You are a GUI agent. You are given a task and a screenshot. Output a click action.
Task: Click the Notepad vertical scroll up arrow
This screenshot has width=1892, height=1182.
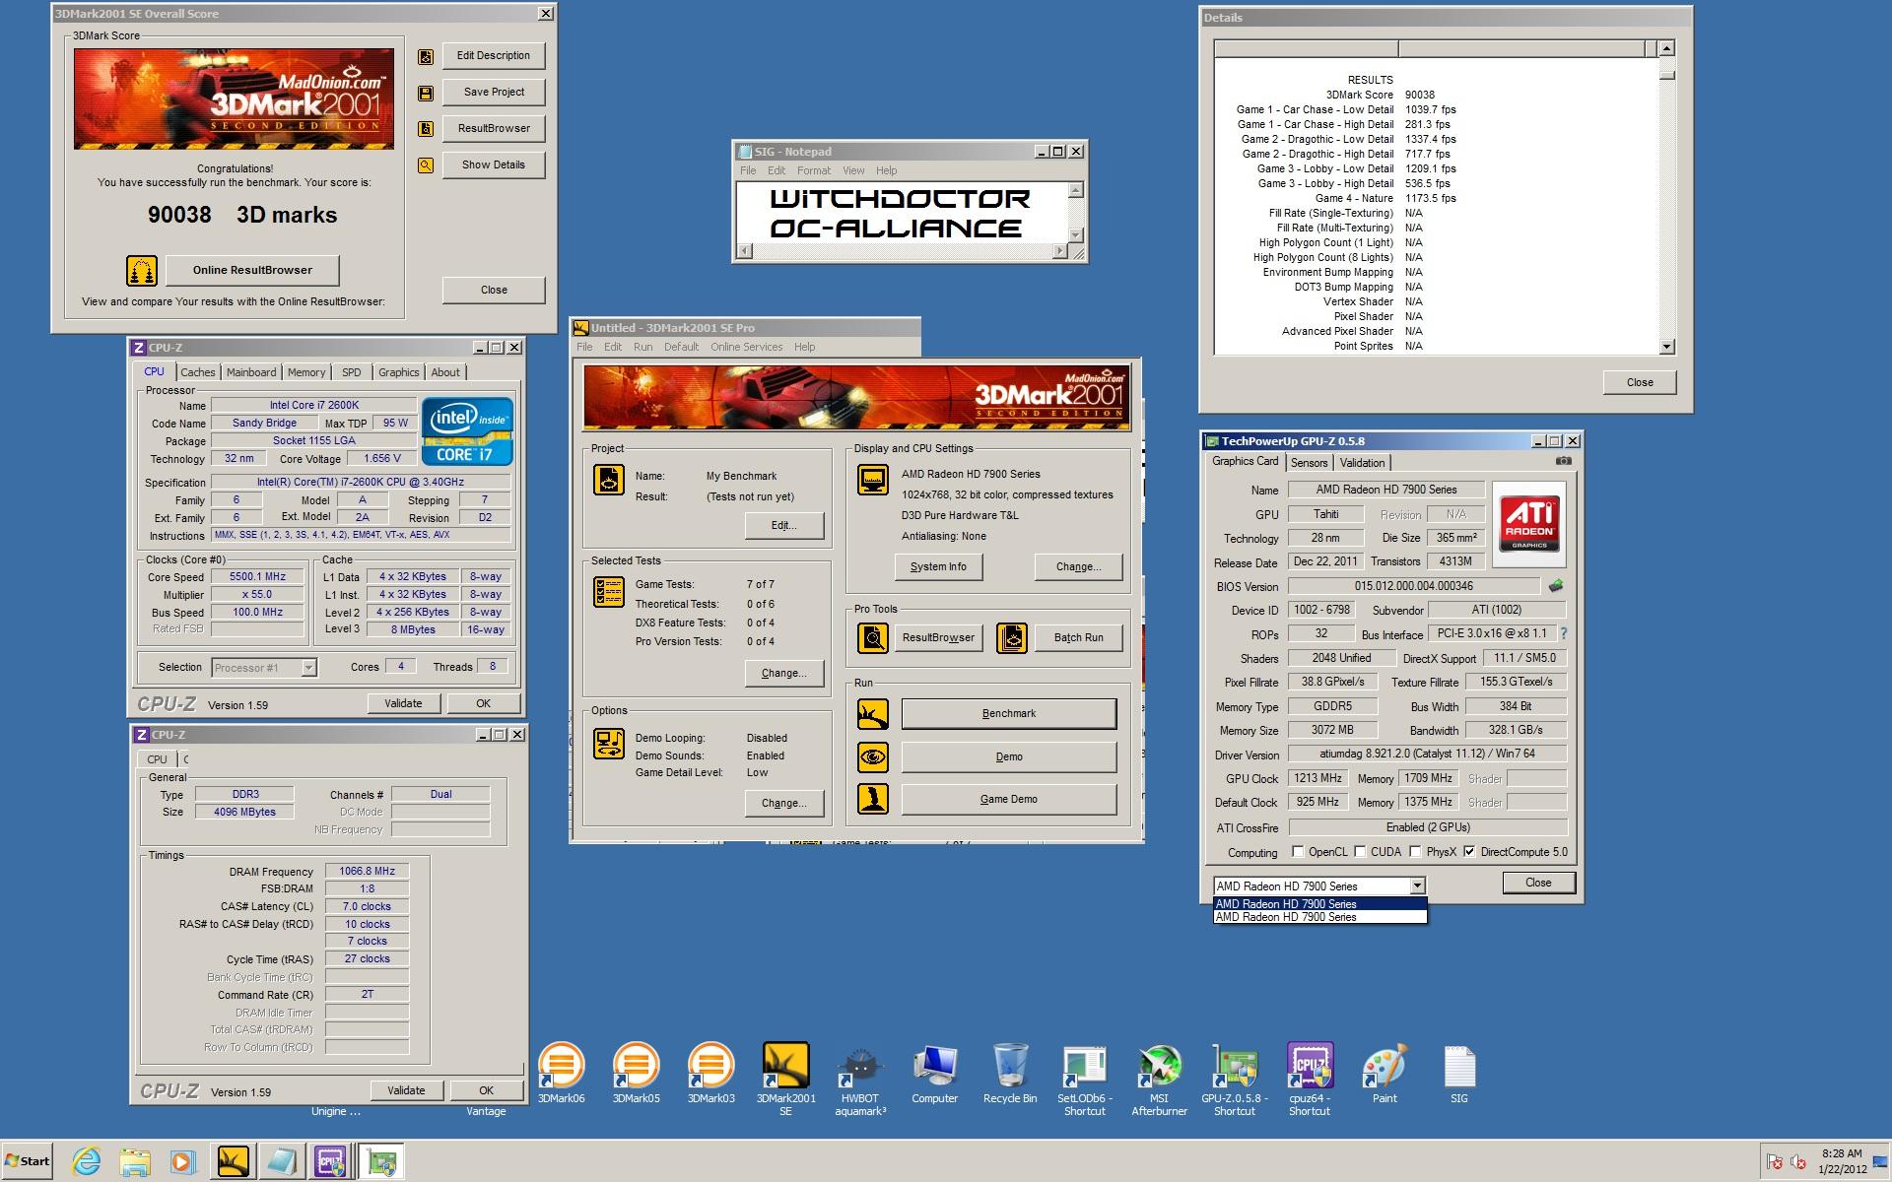point(1076,189)
